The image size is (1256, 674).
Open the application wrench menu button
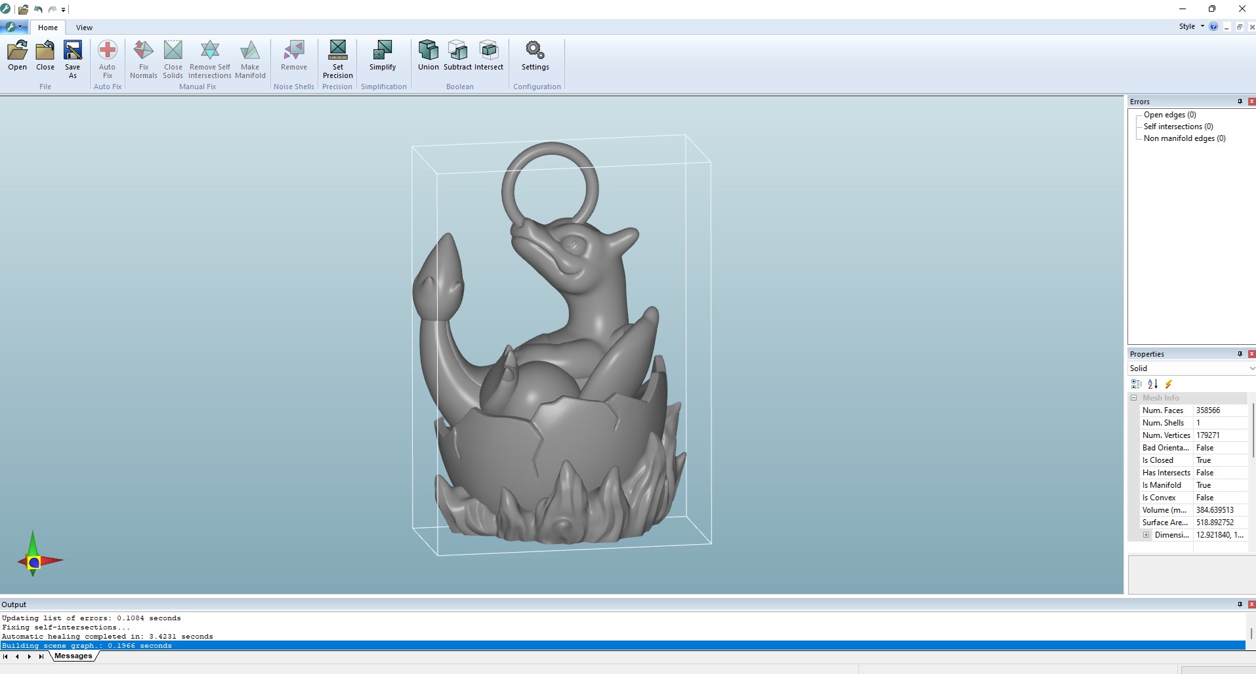click(x=13, y=27)
